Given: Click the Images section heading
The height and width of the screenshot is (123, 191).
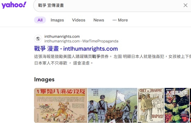Looking at the screenshot, I should 44,79.
